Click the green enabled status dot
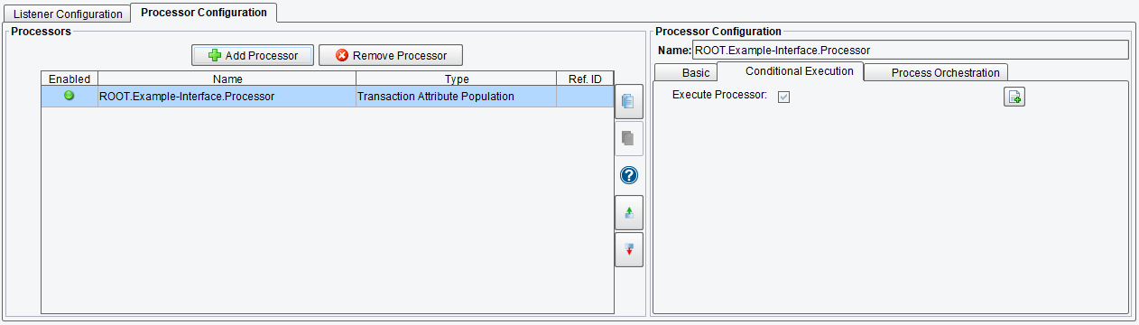The height and width of the screenshot is (325, 1139). 69,96
